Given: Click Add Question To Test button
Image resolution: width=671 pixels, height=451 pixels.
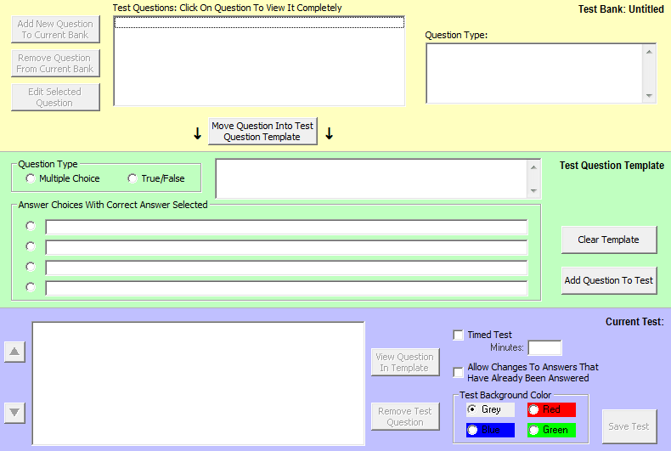Looking at the screenshot, I should (x=609, y=280).
